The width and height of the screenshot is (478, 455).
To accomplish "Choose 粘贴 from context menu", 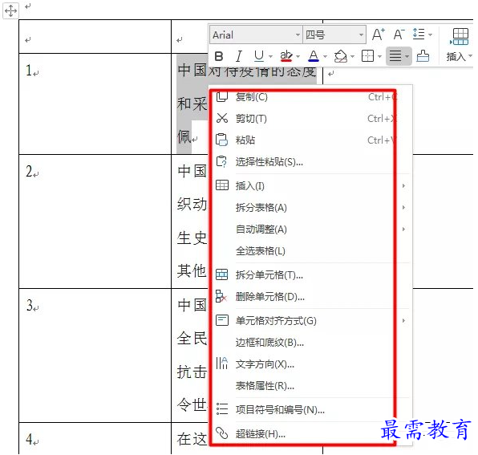I will pyautogui.click(x=311, y=140).
